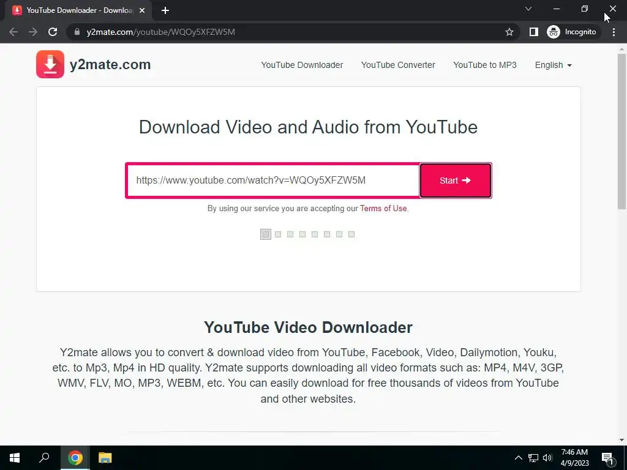The height and width of the screenshot is (470, 627).
Task: Expand the English language dropdown
Action: pos(554,65)
